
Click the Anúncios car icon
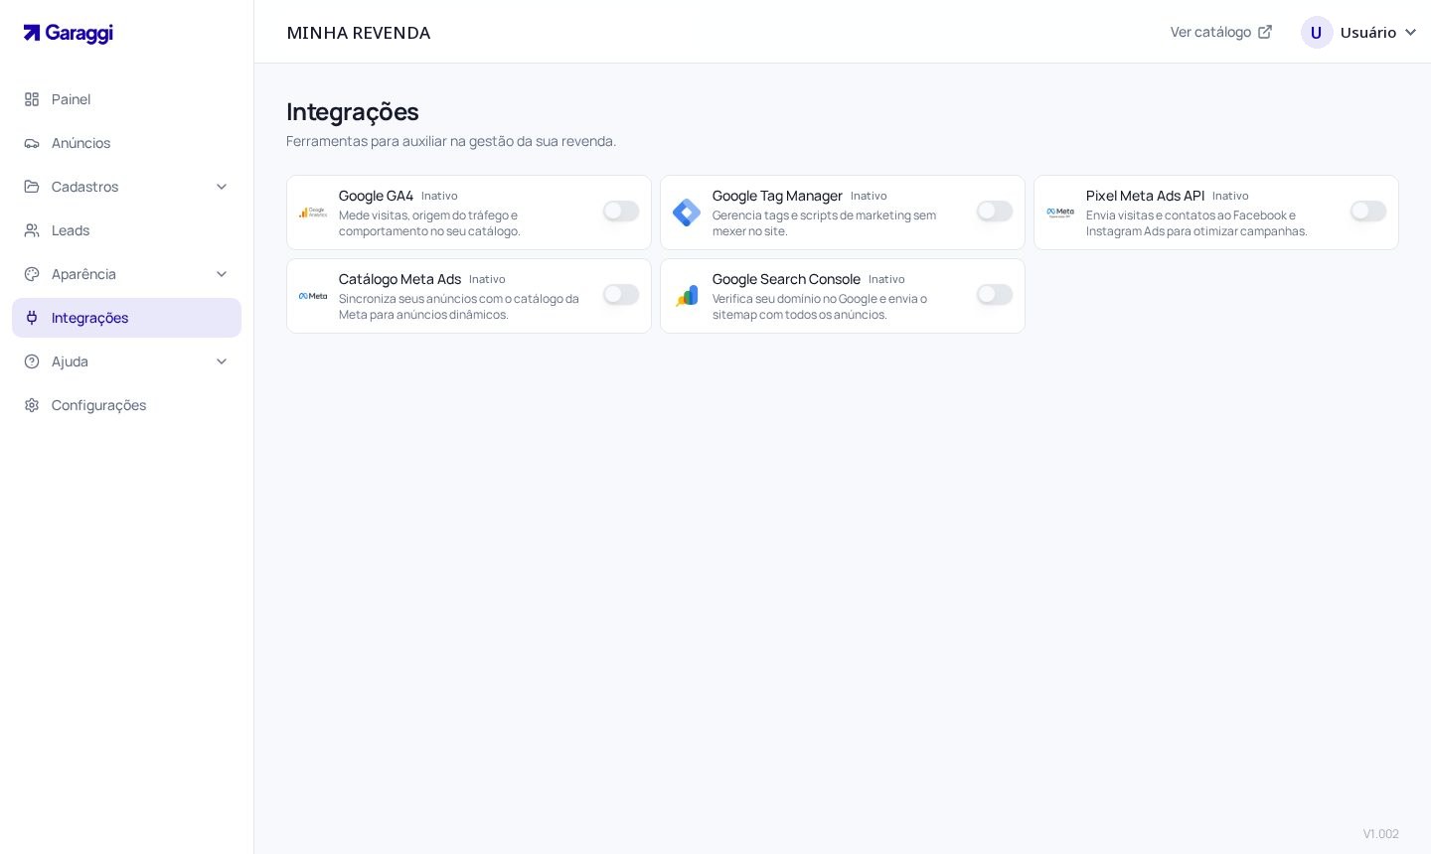click(32, 143)
